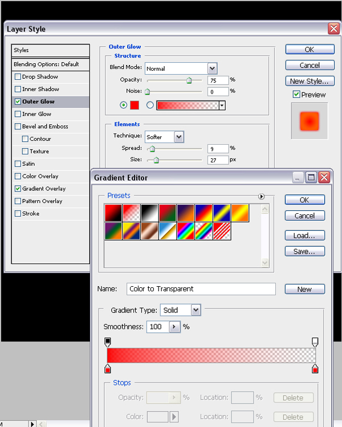
Task: Open the Styles section in Layer Style
Action: click(51, 50)
